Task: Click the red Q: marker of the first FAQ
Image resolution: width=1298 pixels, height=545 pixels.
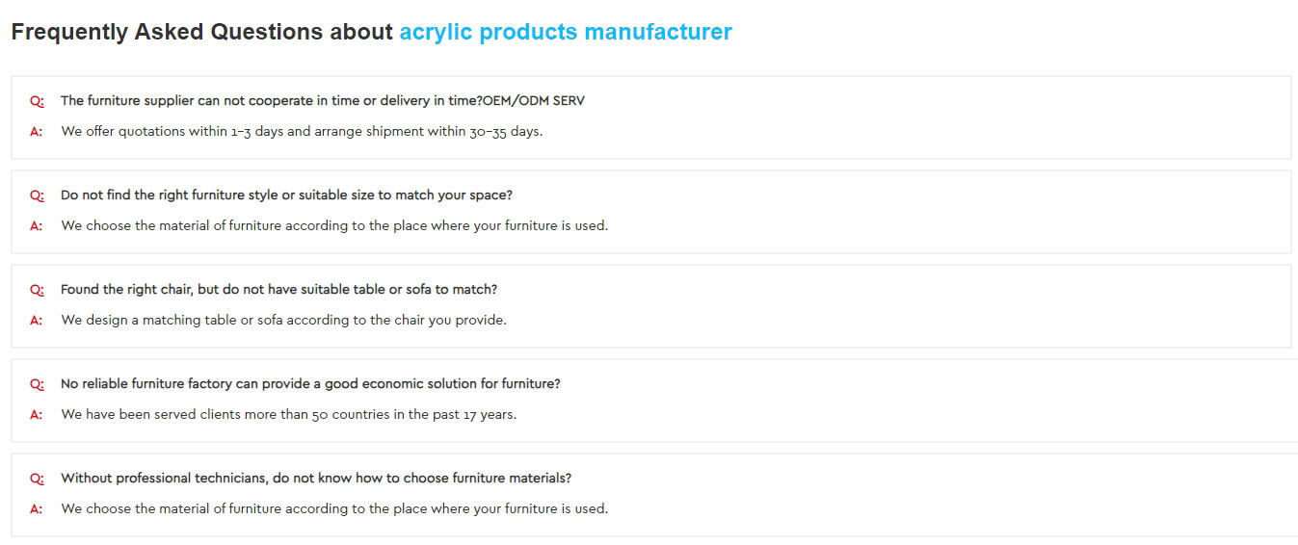Action: (x=37, y=101)
